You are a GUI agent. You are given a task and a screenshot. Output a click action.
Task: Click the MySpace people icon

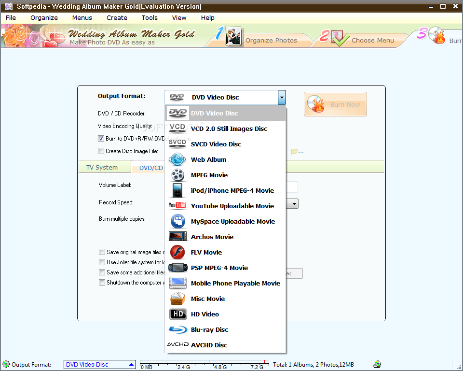pyautogui.click(x=178, y=221)
